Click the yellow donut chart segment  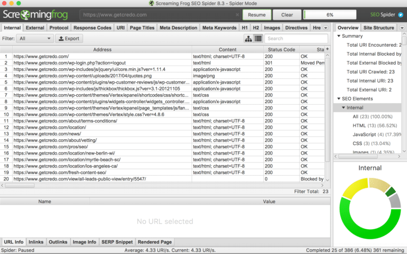point(355,188)
